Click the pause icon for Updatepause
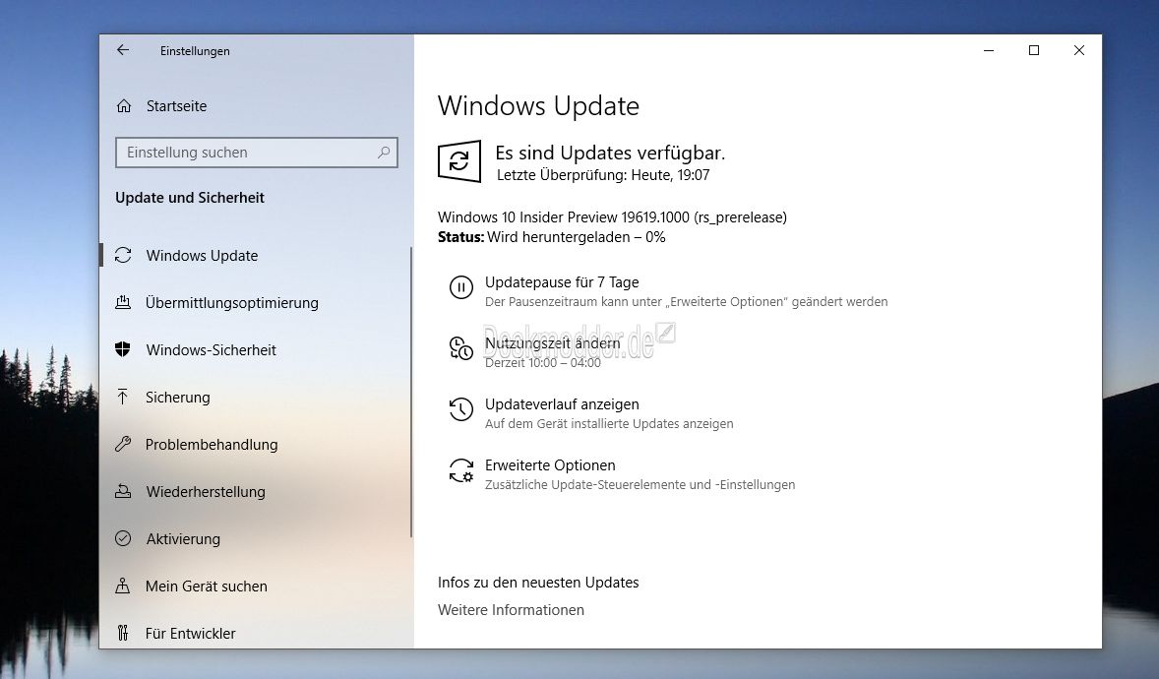The height and width of the screenshot is (679, 1159). point(461,287)
